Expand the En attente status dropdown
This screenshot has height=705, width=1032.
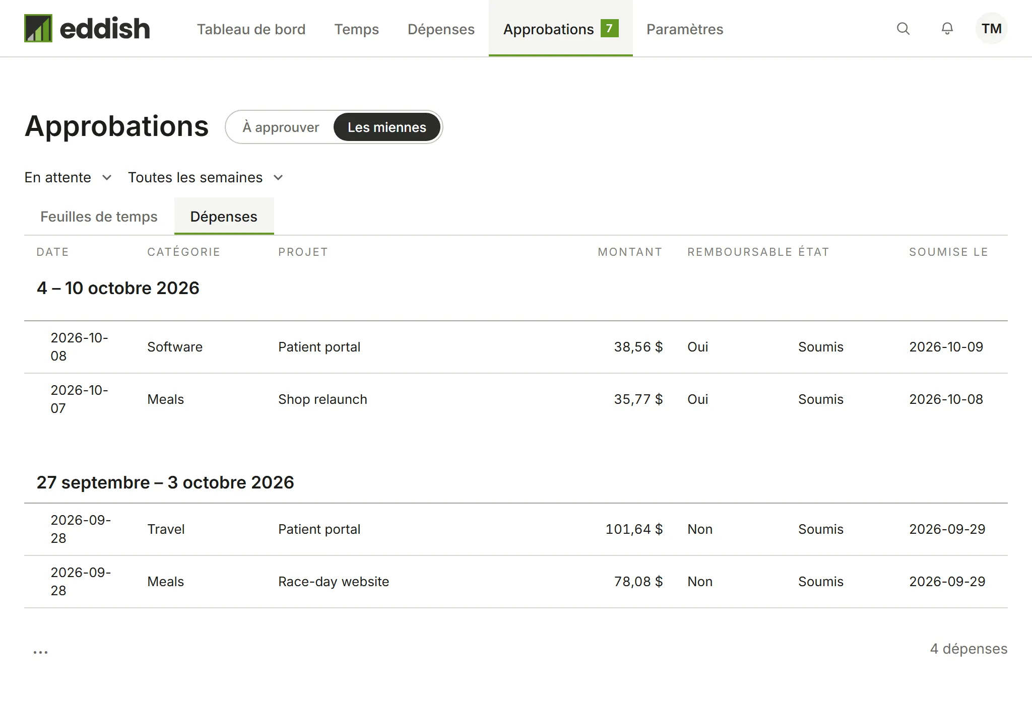click(x=68, y=177)
